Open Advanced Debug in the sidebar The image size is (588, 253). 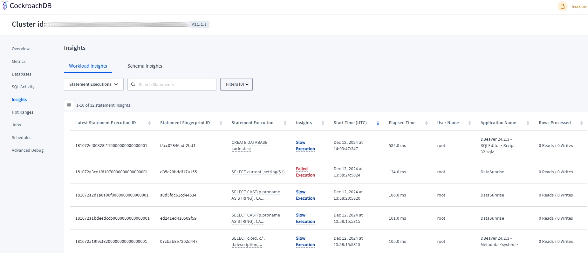tap(28, 150)
